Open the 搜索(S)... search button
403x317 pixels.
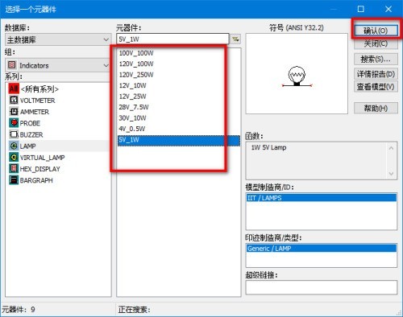[x=376, y=59]
